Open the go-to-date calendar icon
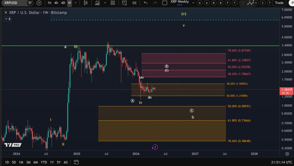294x166 pixels. pos(76,162)
